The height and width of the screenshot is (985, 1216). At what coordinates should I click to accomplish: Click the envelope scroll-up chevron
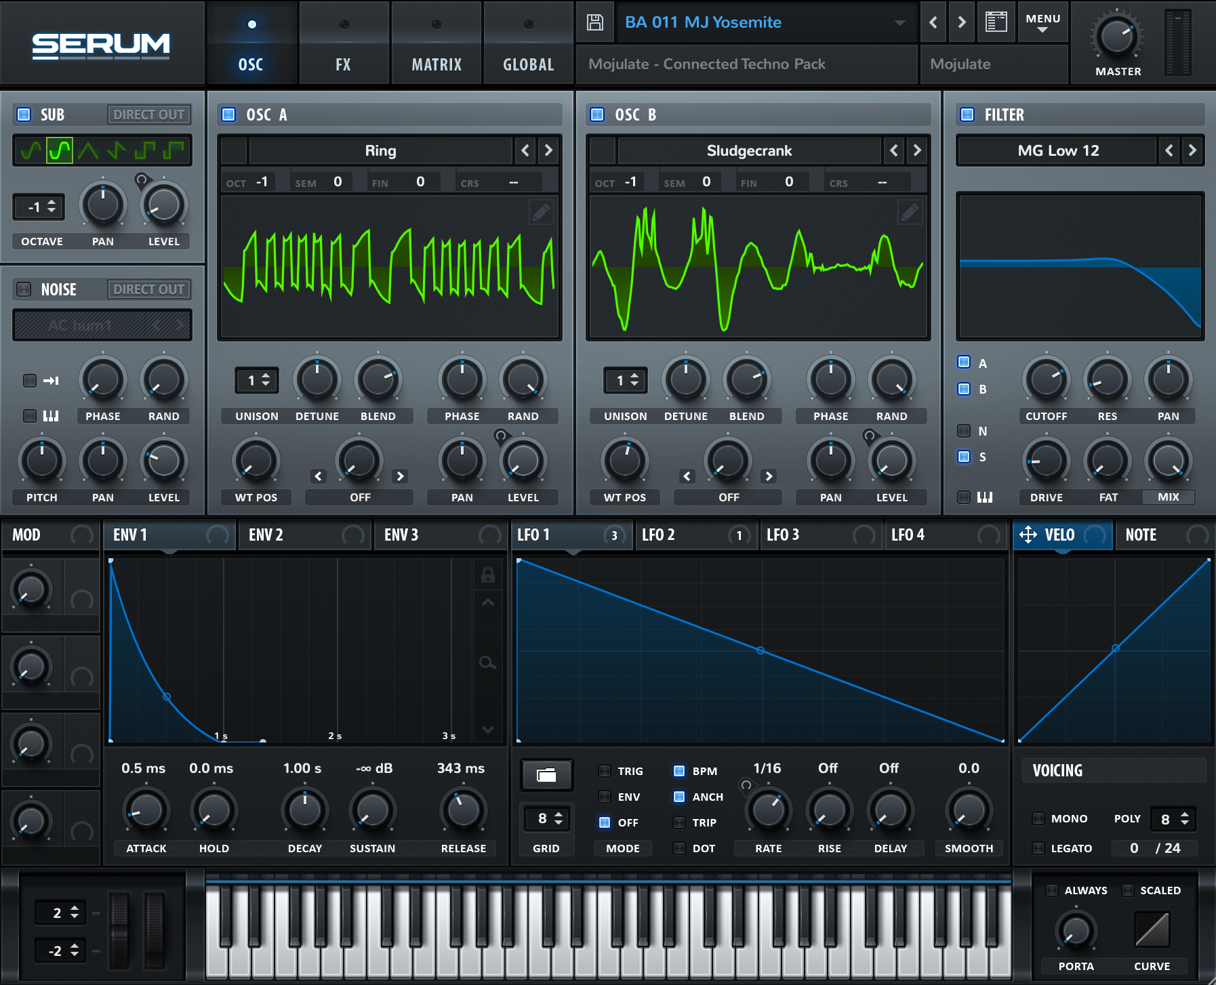click(487, 602)
